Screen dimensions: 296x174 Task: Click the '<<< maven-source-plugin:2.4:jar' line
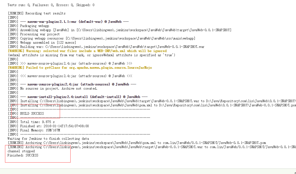click(70, 76)
